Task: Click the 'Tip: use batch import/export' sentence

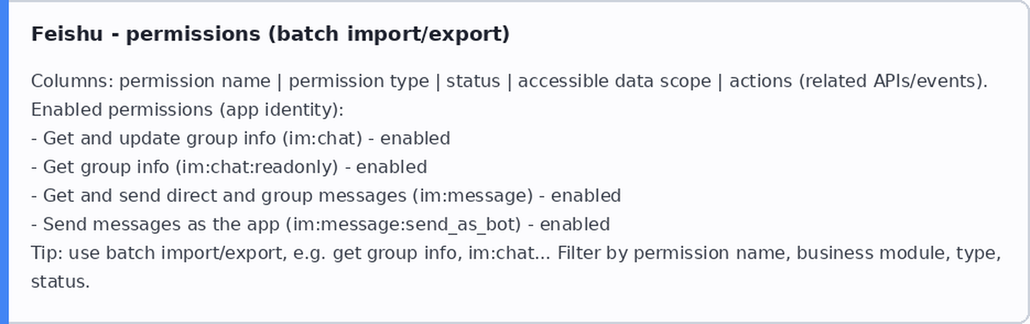Action: tap(159, 253)
